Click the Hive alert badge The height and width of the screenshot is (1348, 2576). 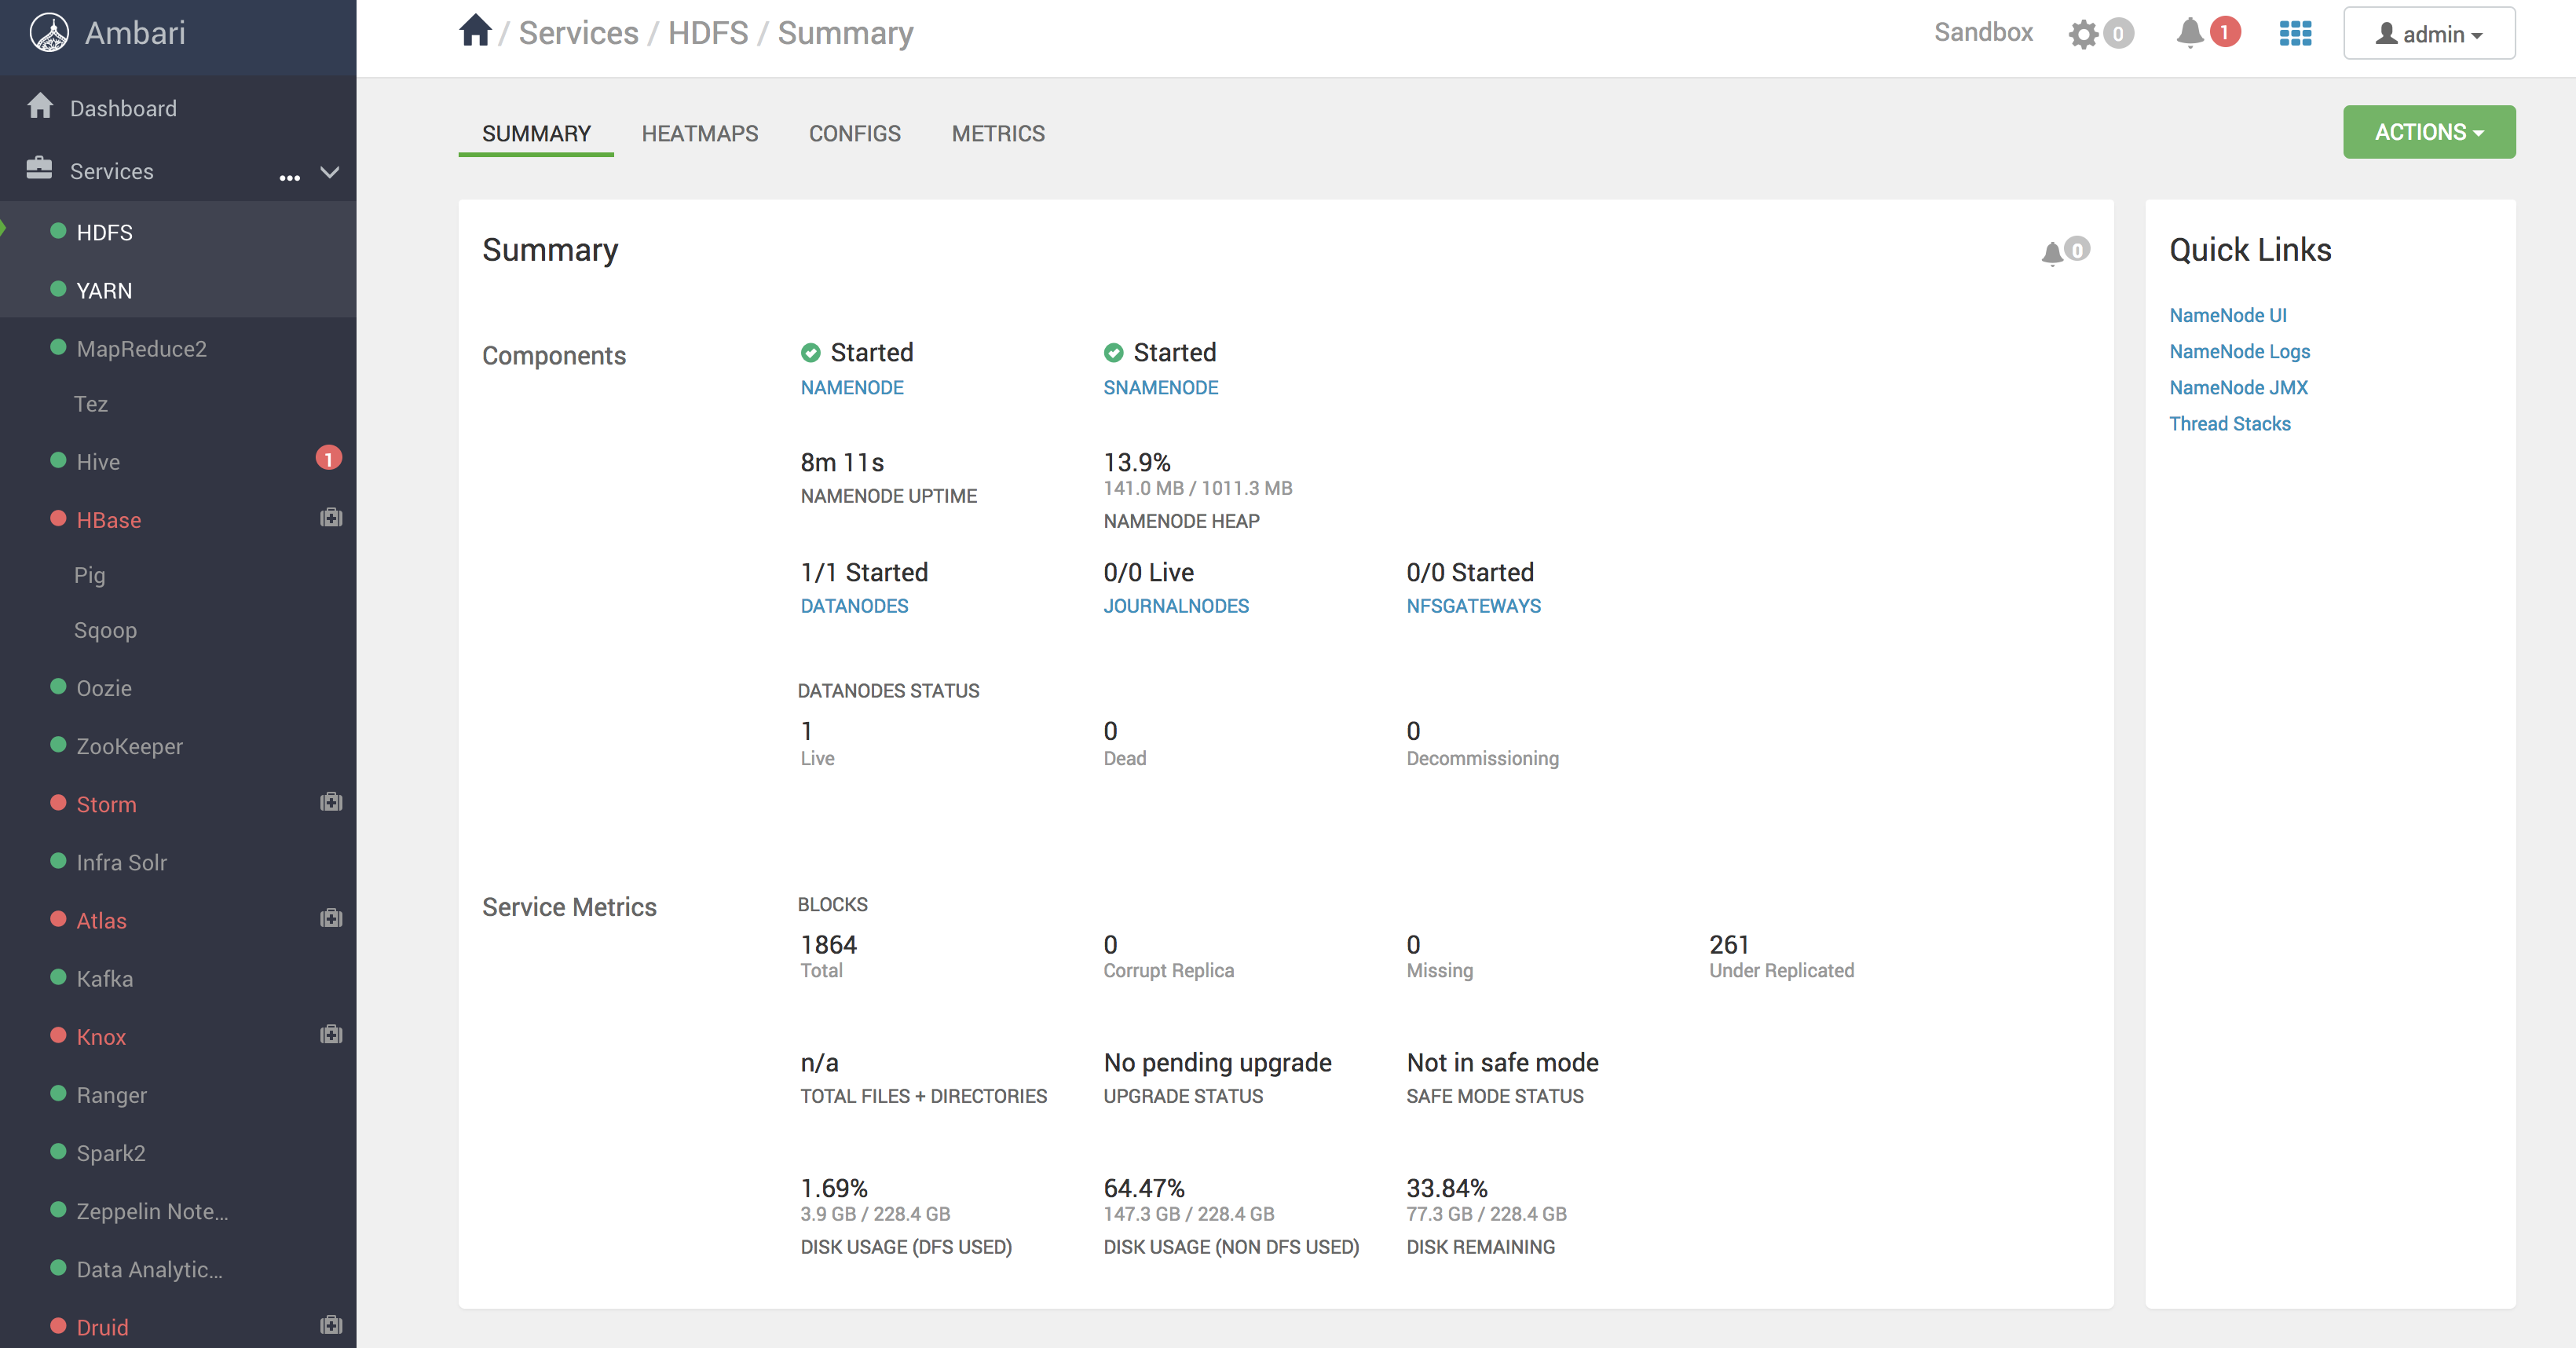coord(329,459)
